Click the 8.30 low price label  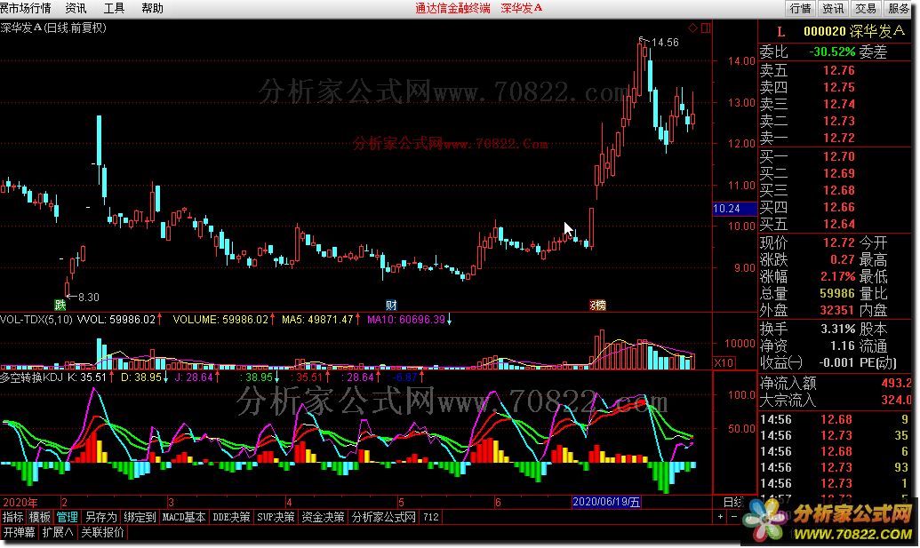(x=88, y=298)
